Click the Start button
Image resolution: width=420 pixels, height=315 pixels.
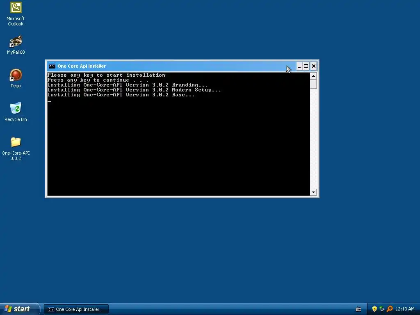[19, 309]
